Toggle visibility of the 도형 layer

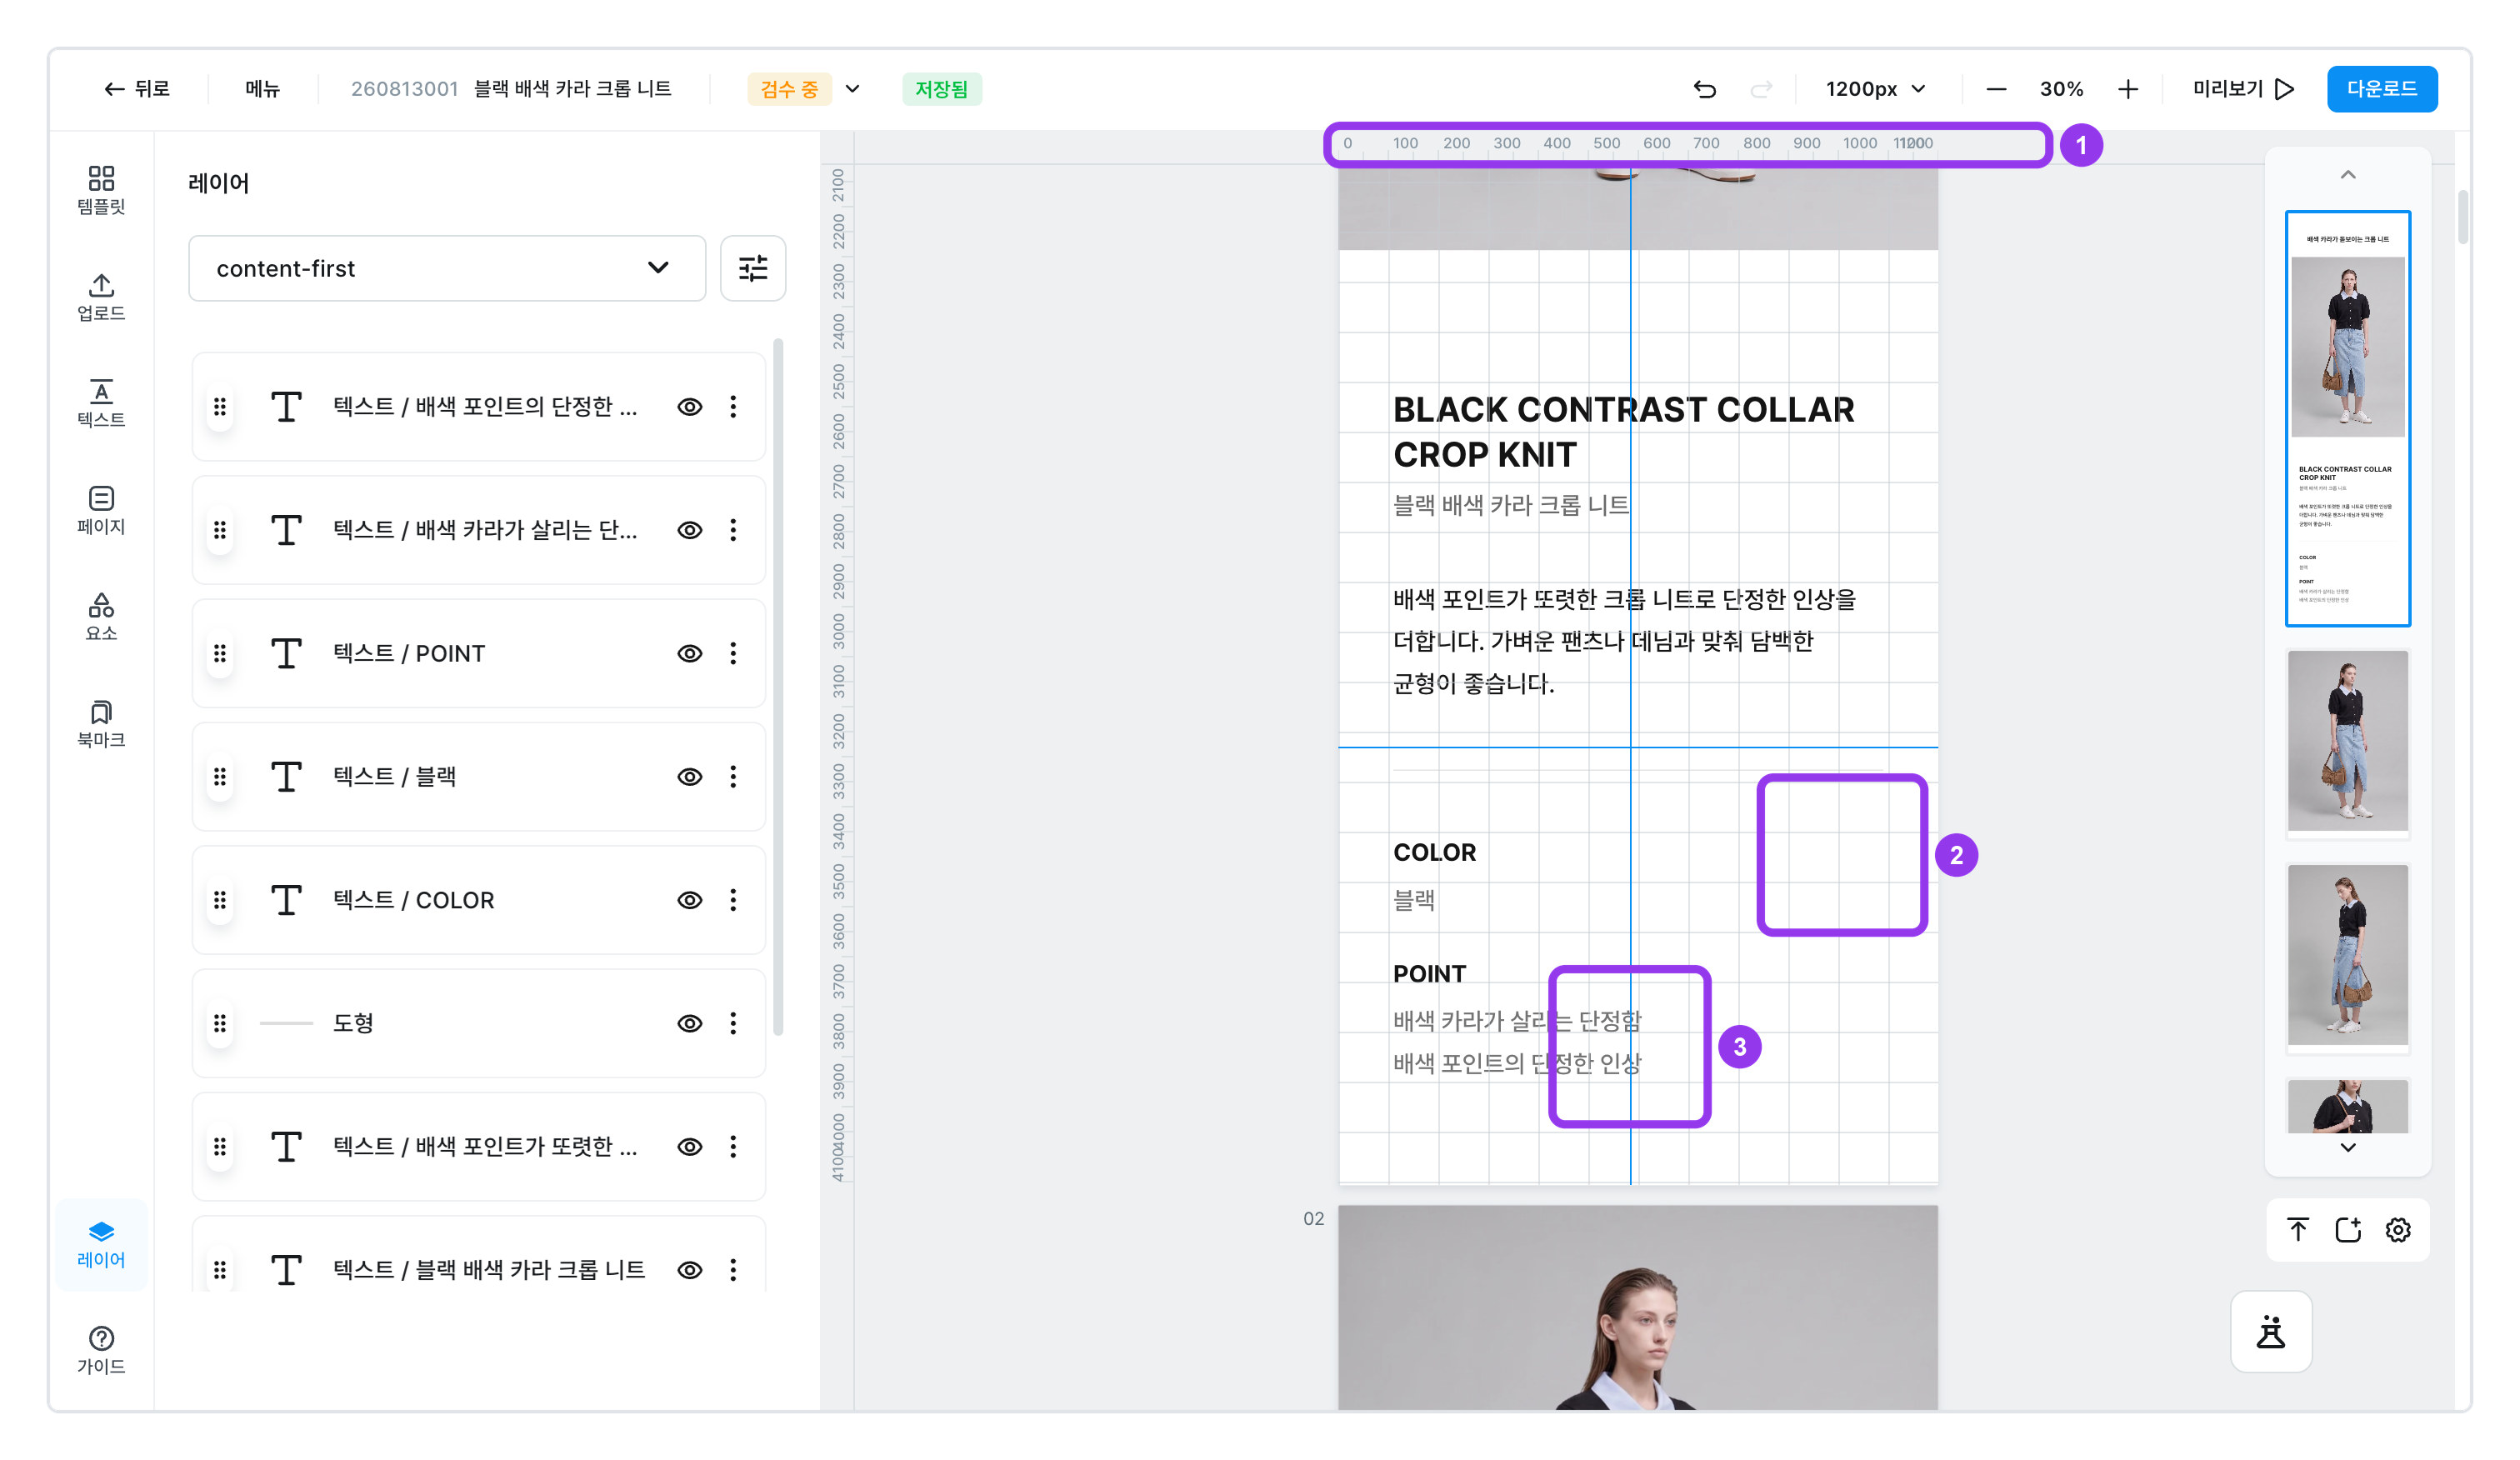[689, 1023]
